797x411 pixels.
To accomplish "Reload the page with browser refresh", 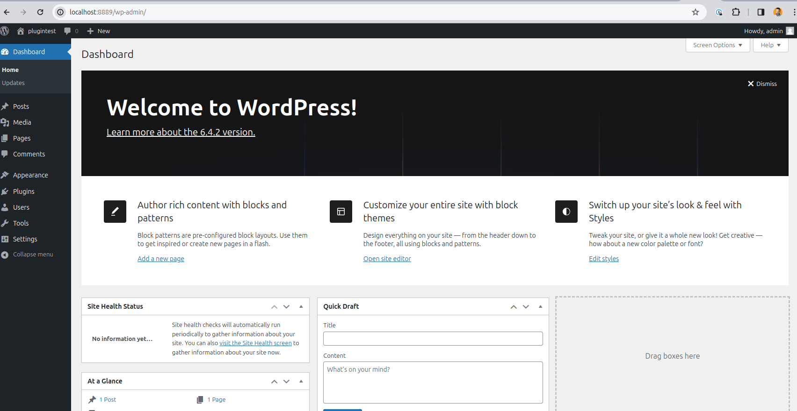I will 40,12.
